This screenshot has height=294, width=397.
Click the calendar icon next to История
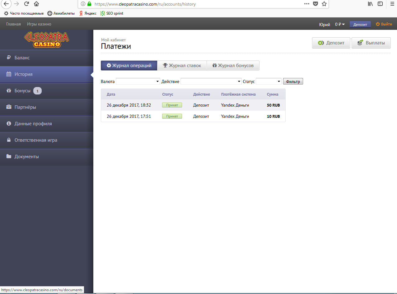pos(9,74)
